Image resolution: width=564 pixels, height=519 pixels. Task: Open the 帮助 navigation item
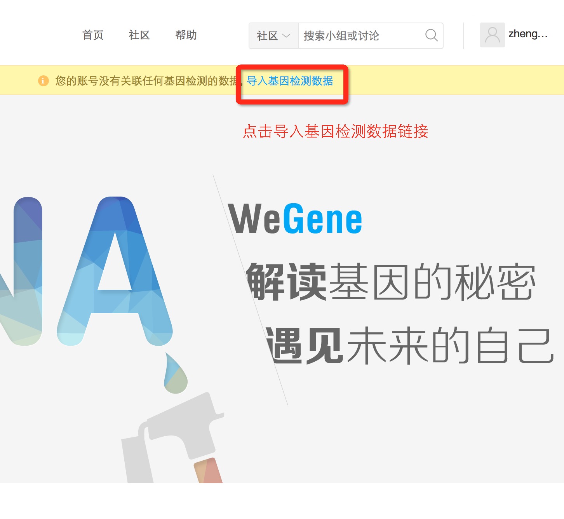click(x=186, y=35)
